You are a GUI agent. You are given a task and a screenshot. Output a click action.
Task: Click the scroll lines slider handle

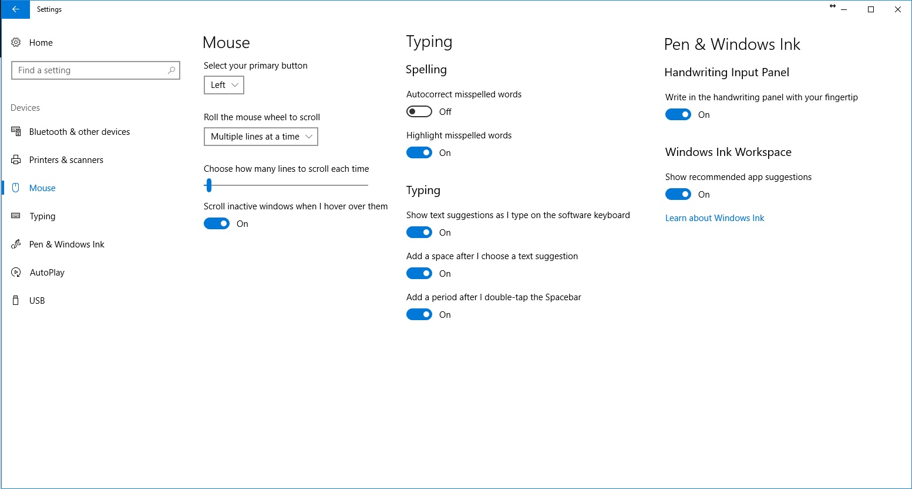[208, 185]
